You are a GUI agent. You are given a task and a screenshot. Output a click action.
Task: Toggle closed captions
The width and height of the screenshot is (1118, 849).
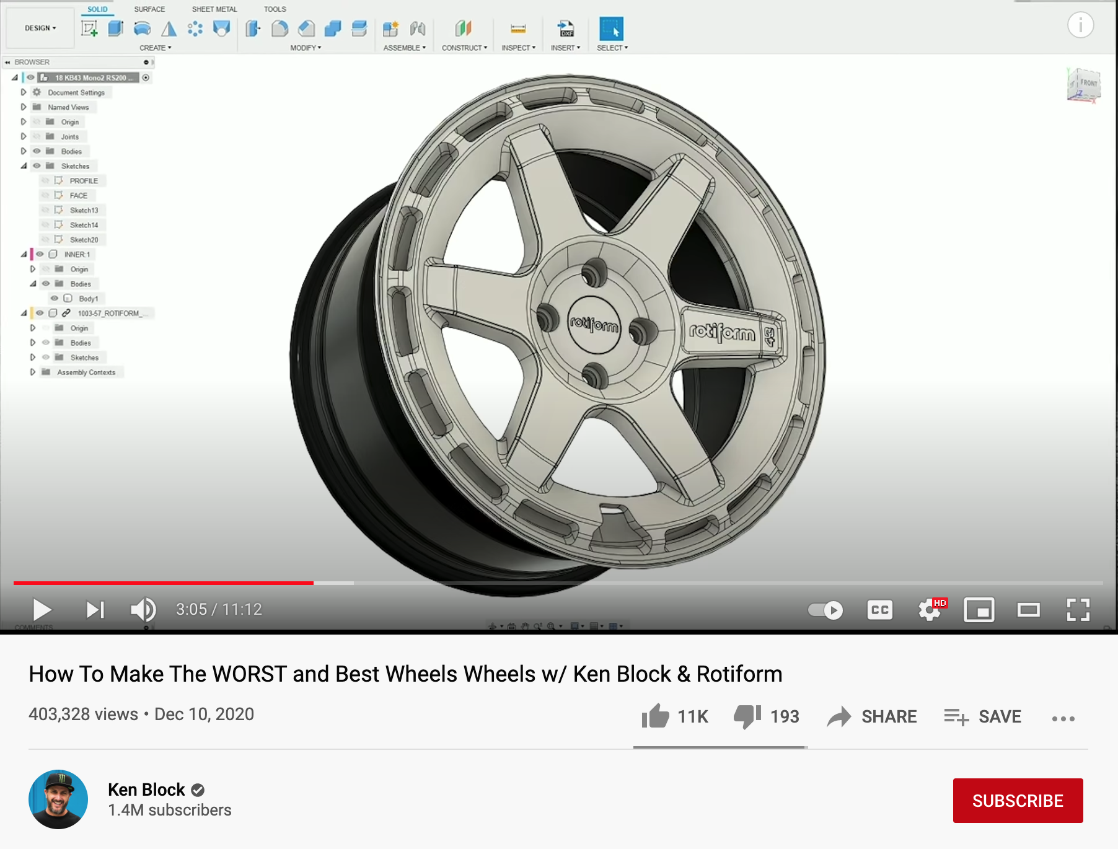coord(880,610)
